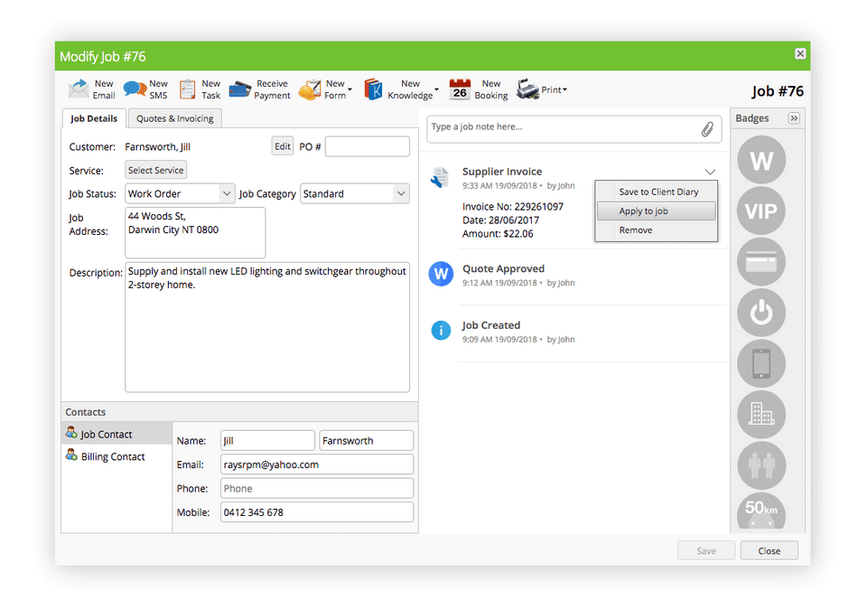Select Job Contact in Contacts list

click(x=117, y=434)
